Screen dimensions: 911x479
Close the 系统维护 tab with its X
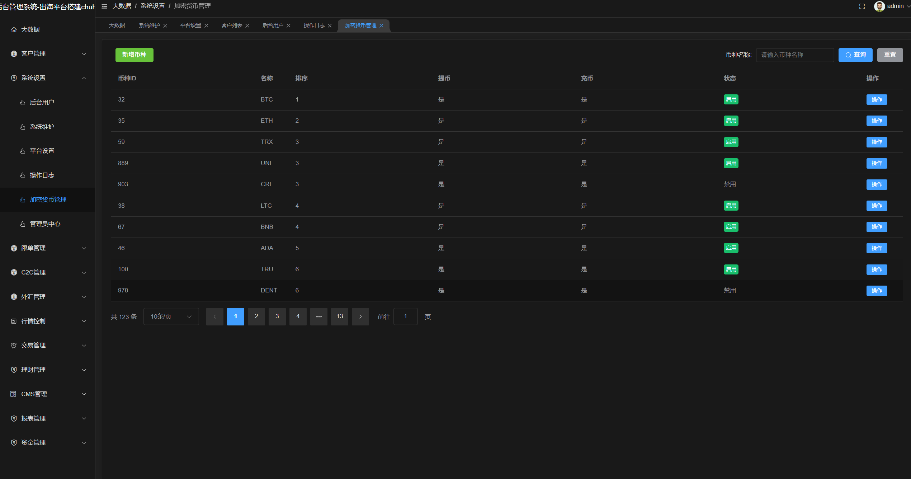[x=165, y=25]
